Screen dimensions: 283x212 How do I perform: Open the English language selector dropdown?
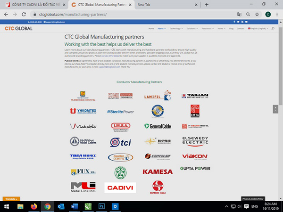(x=258, y=28)
